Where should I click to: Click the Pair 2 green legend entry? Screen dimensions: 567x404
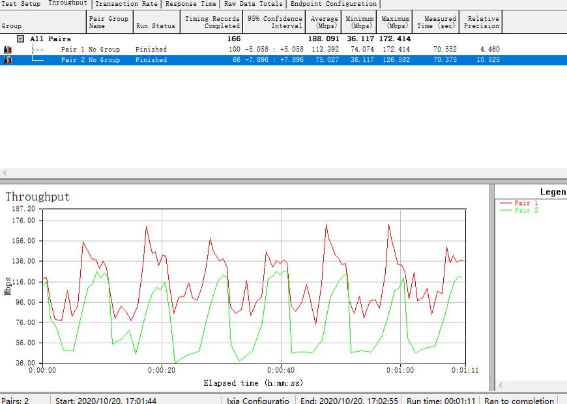coord(525,211)
